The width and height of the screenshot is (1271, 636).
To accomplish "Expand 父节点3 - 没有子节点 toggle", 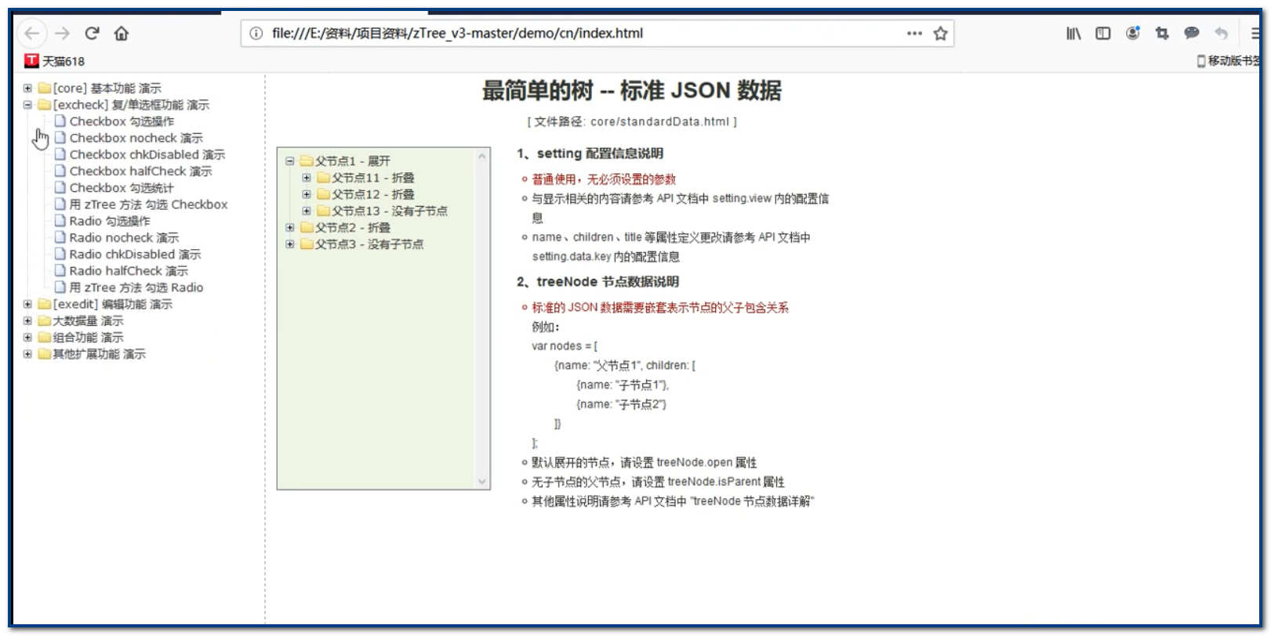I will pos(289,244).
